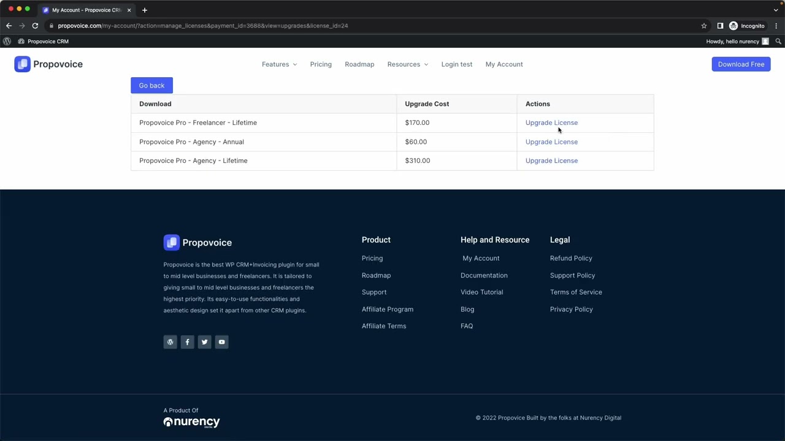Click the browser back arrow
785x441 pixels.
pos(9,26)
